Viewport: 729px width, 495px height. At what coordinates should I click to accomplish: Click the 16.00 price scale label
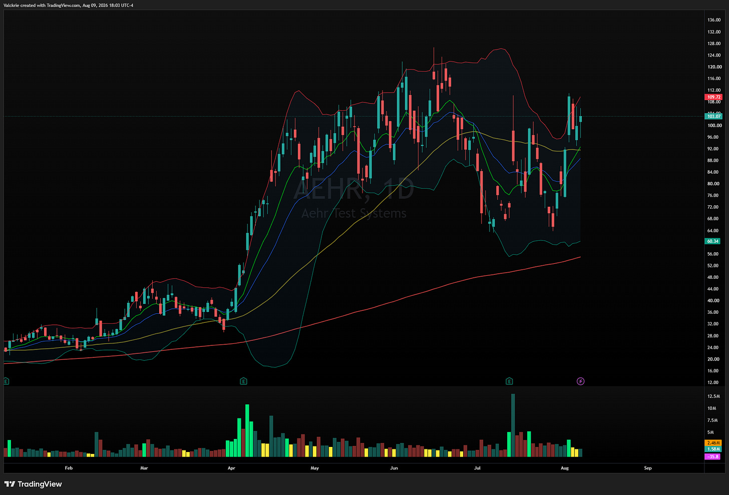point(713,371)
